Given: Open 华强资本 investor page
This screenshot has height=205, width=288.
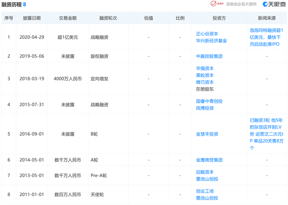Looking at the screenshot, I should click(205, 68).
